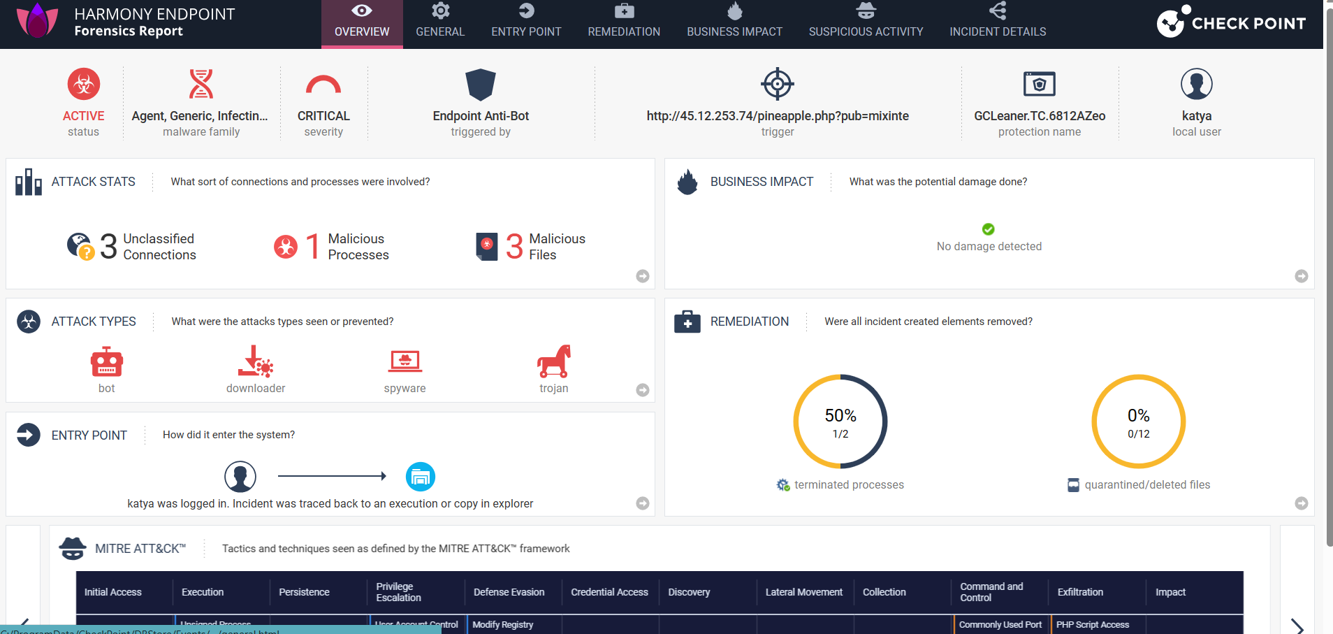This screenshot has height=634, width=1333.
Task: Click the "Agent, Generic, Infectin..." malware family text
Action: [x=200, y=116]
